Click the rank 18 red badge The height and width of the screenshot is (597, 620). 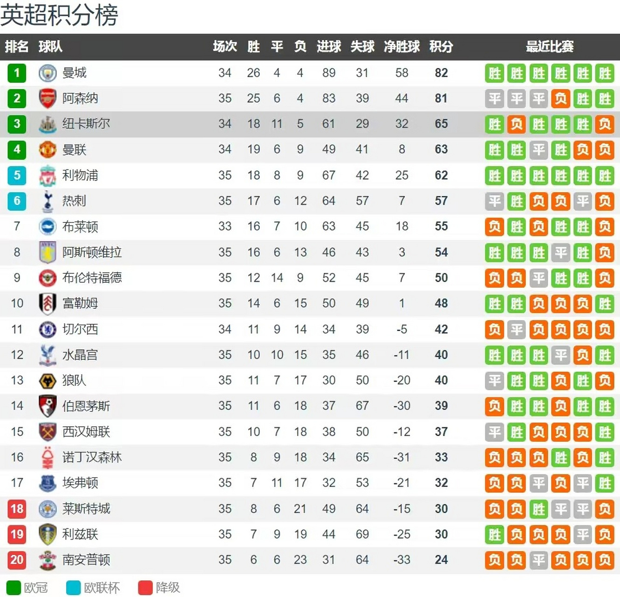click(x=17, y=508)
